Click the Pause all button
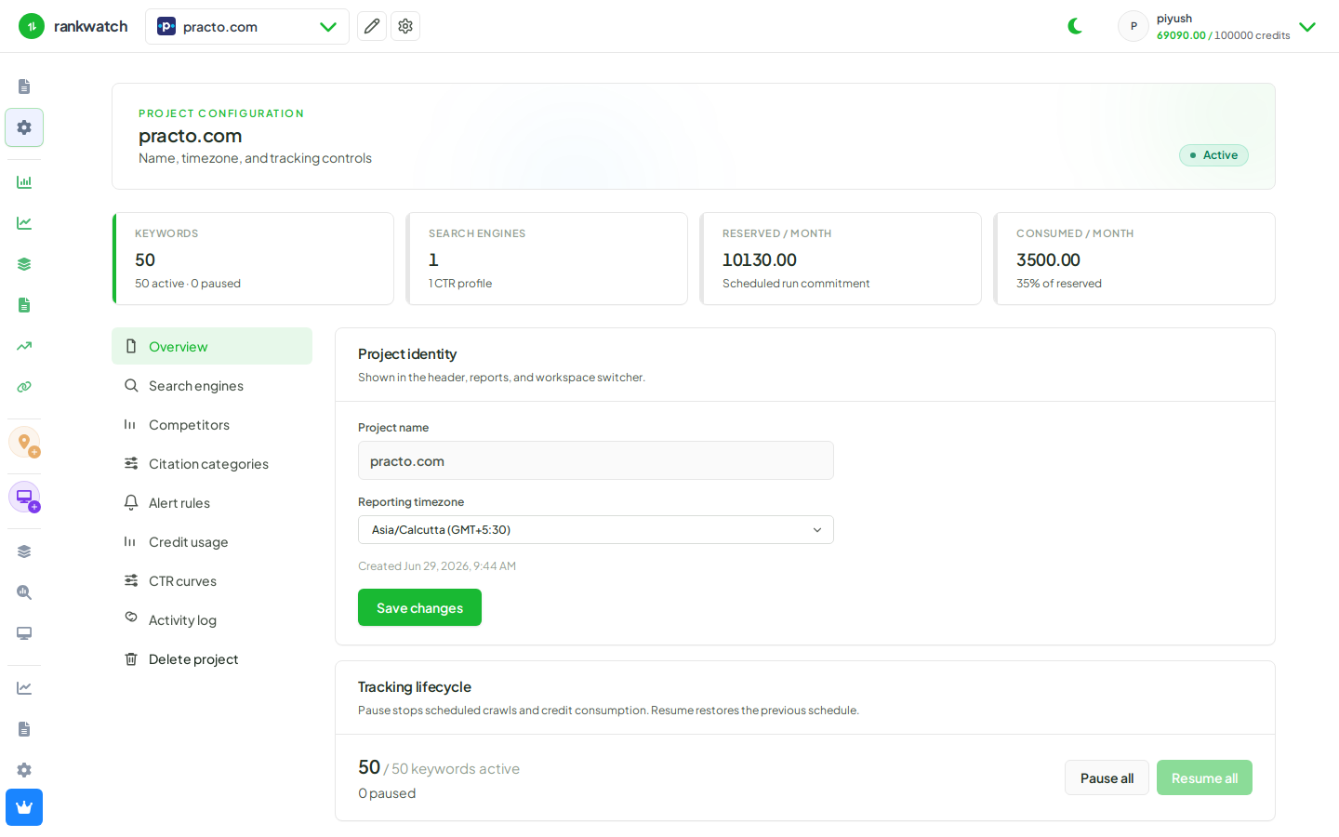1339x837 pixels. [x=1107, y=777]
